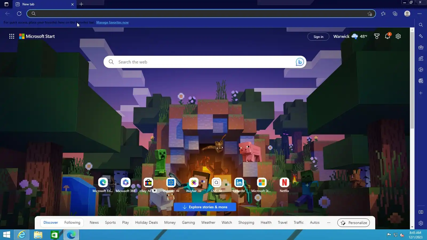The image size is (427, 240).
Task: Select the Following feed tab
Action: (x=72, y=222)
